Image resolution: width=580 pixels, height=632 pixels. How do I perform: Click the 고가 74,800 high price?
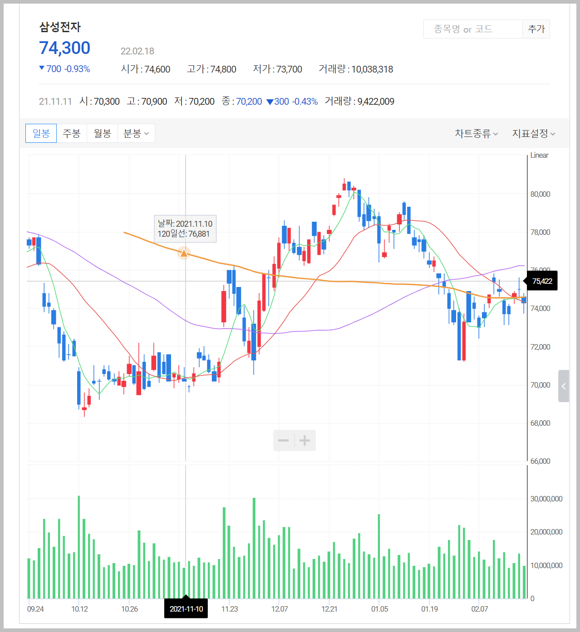coord(211,69)
